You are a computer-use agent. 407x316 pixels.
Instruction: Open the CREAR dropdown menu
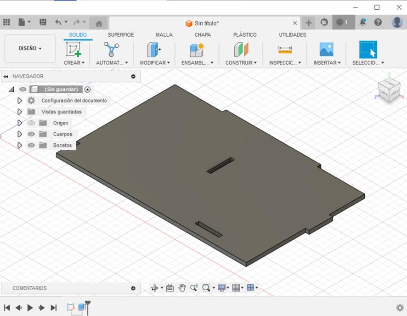pos(74,63)
